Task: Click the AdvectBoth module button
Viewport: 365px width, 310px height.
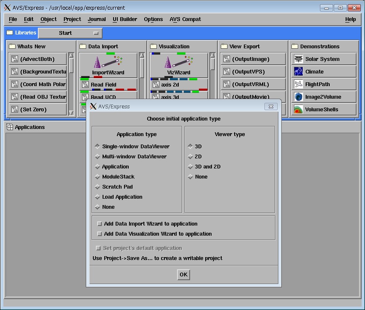Action: tap(37, 59)
